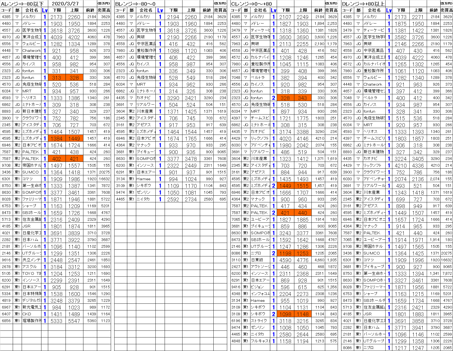Image resolution: width=453 pixels, height=351 pixels.
Task: Click the '下限' header in the B range table
Action: [173, 10]
